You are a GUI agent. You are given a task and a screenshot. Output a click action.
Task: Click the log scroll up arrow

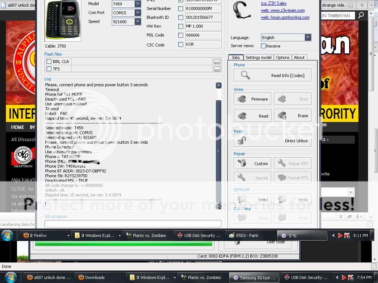219,85
